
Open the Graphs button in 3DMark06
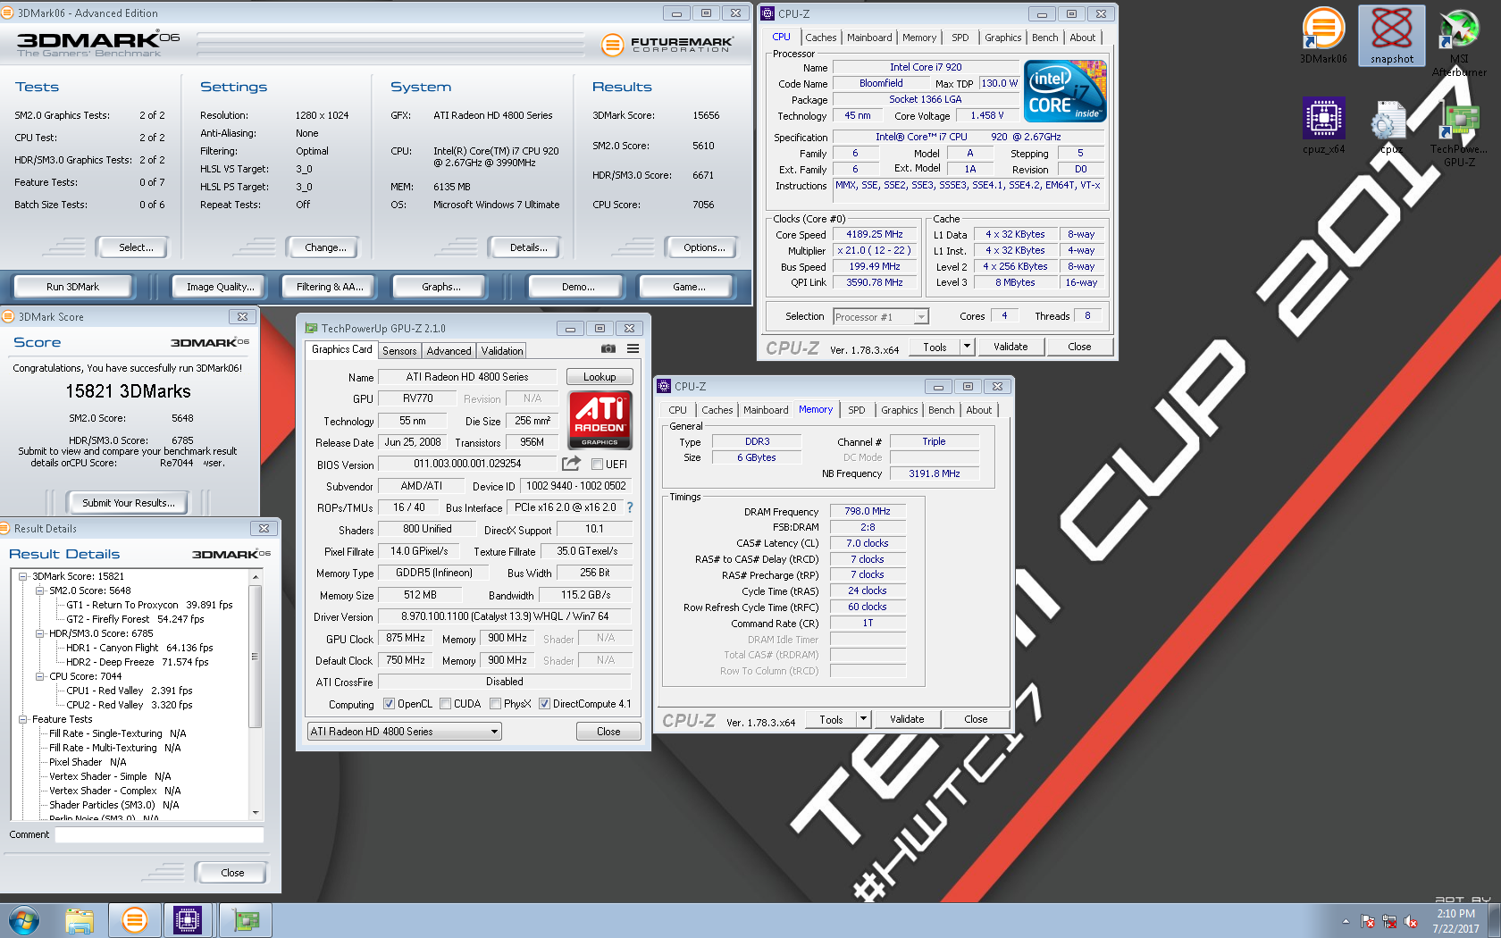click(440, 287)
